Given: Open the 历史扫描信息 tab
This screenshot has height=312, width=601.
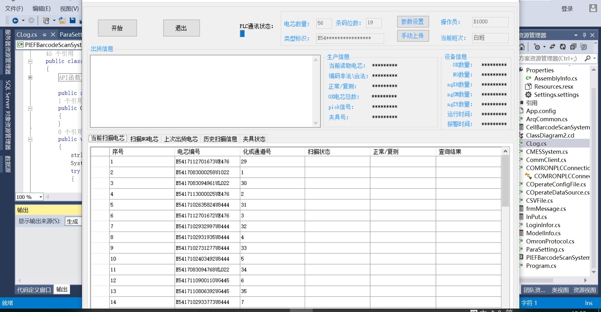Looking at the screenshot, I should [220, 139].
